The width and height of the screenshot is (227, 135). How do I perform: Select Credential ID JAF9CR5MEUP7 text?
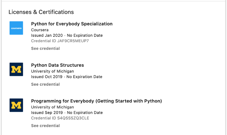[60, 41]
